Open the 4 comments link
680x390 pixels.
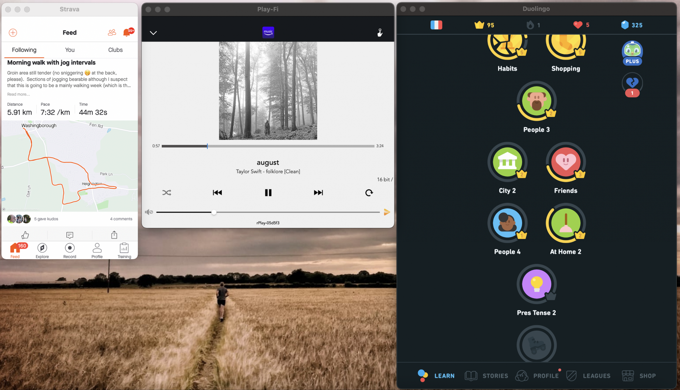(121, 219)
